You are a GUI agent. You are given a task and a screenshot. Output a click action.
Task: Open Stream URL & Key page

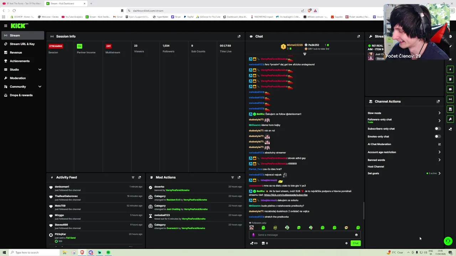click(23, 44)
